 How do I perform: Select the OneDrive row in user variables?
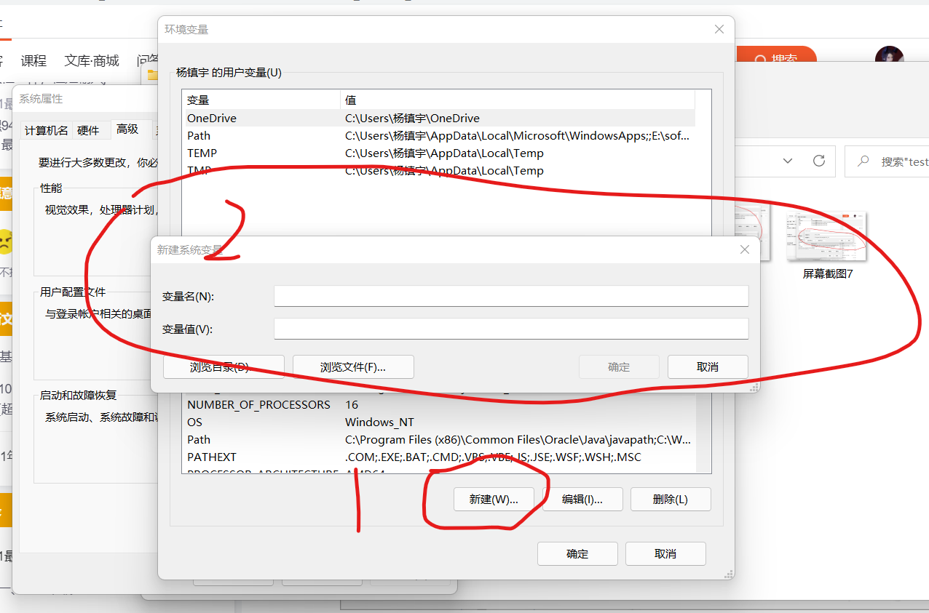tap(438, 118)
